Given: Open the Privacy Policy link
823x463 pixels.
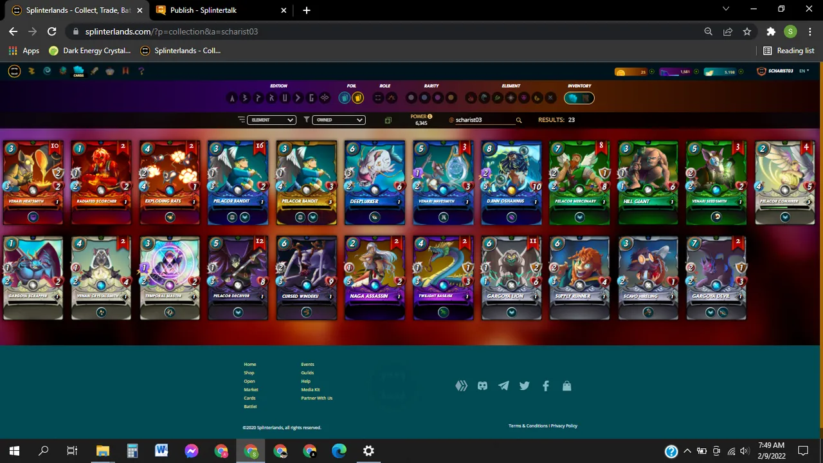Looking at the screenshot, I should [x=564, y=426].
